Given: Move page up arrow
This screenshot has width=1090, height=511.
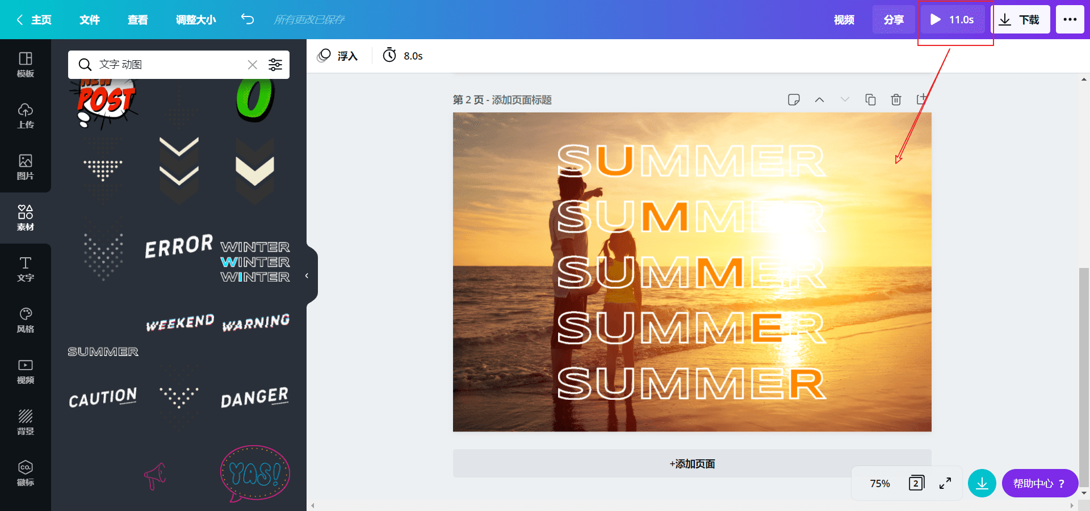Looking at the screenshot, I should (x=819, y=100).
